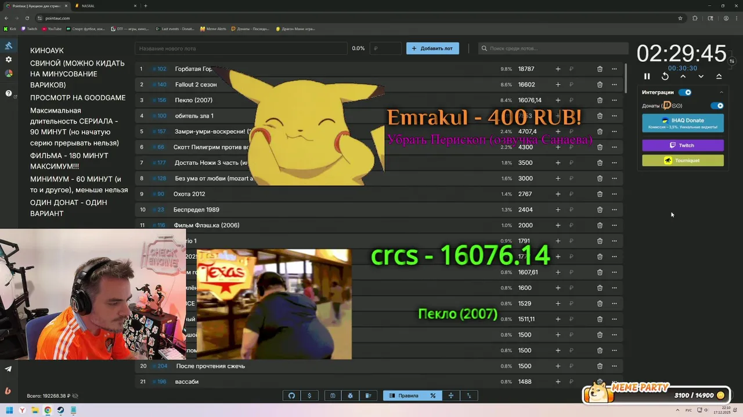Open Chrome from the taskbar

[x=48, y=410]
